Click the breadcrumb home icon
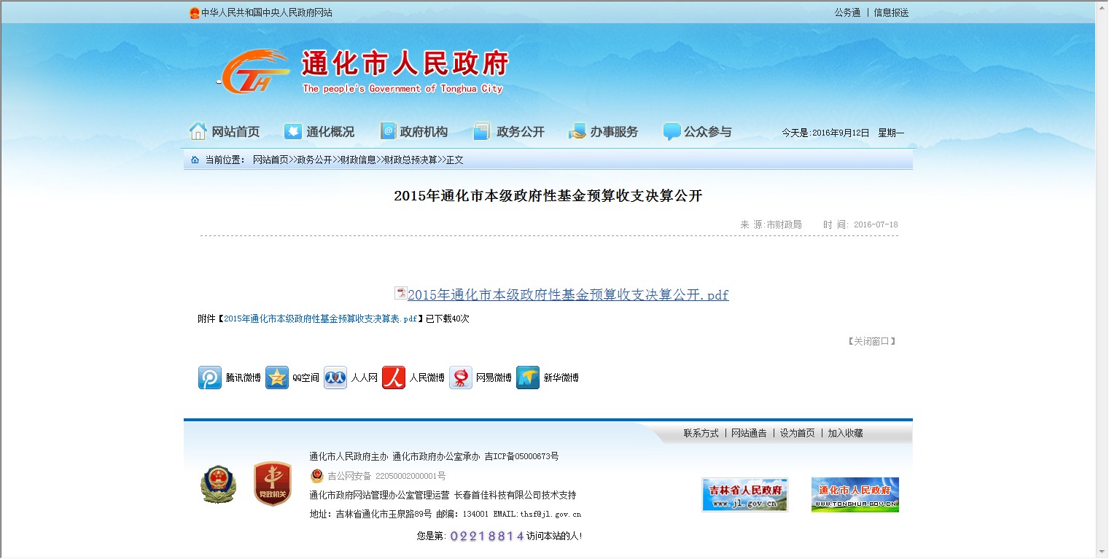 pos(195,160)
